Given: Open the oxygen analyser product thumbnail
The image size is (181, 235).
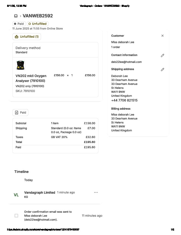Looking at the screenshot, I should [x=20, y=66].
